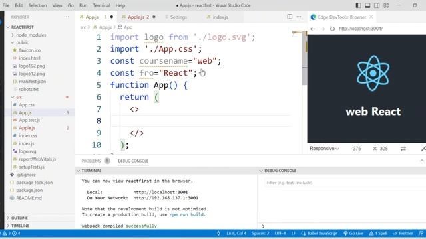Open reportWebVitals.js in the explorer

point(37,159)
